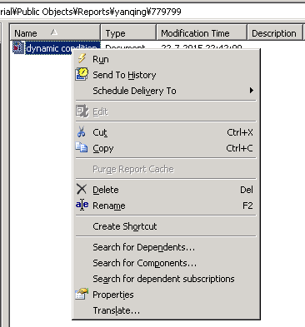Screen dimensions: 305x327
Task: Choose Translate... menu entry
Action: 166,310
